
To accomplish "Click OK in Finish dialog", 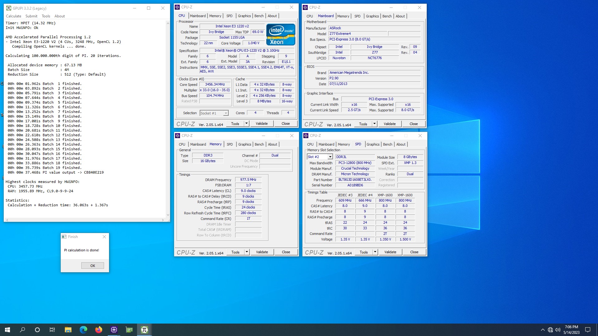I will point(93,266).
